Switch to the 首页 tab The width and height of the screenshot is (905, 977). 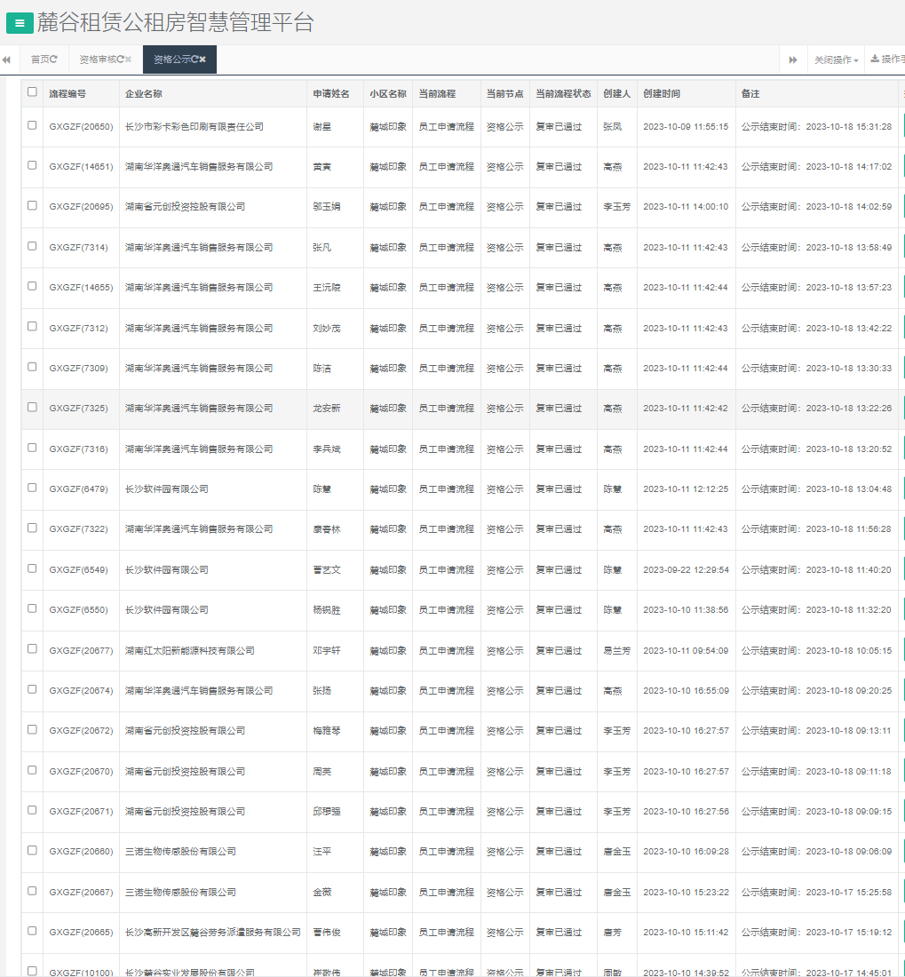[x=40, y=60]
